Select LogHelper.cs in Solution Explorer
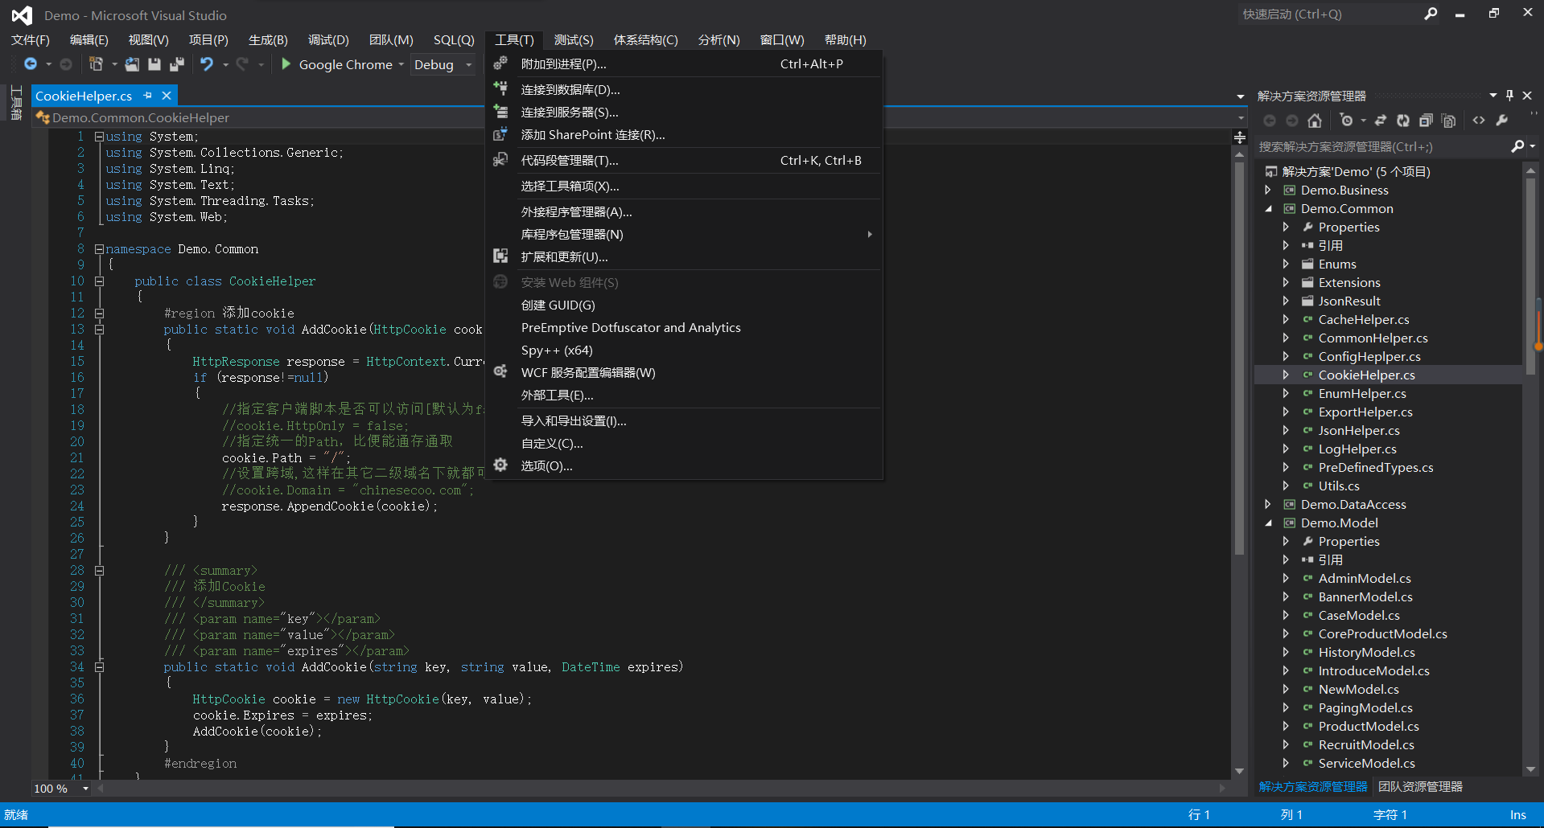 pyautogui.click(x=1357, y=449)
